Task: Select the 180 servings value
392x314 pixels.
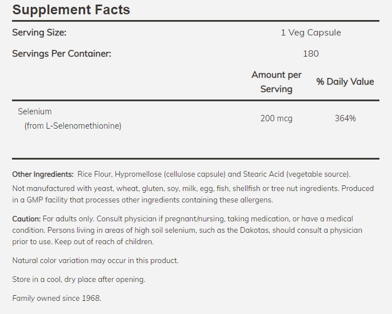Action: tap(310, 54)
